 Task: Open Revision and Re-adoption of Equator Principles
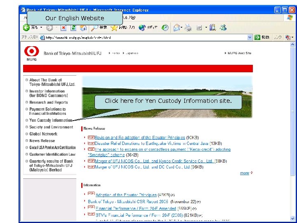pos(140,138)
